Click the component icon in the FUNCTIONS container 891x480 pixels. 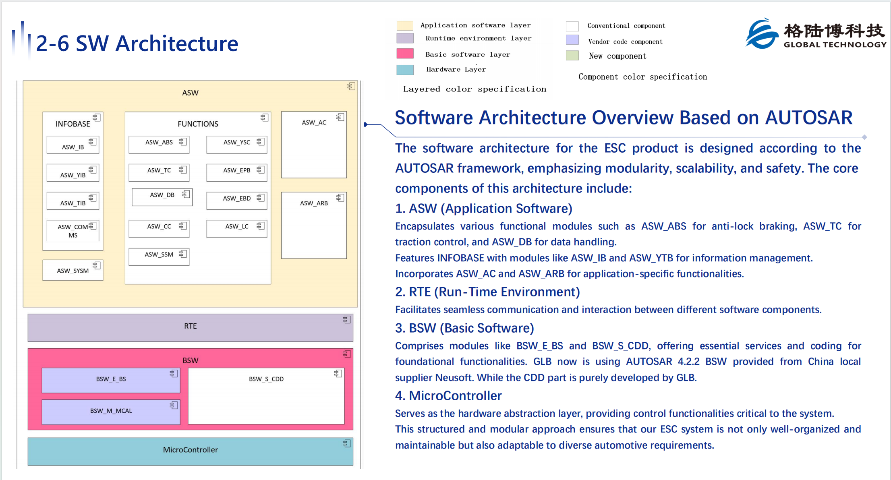(x=265, y=118)
